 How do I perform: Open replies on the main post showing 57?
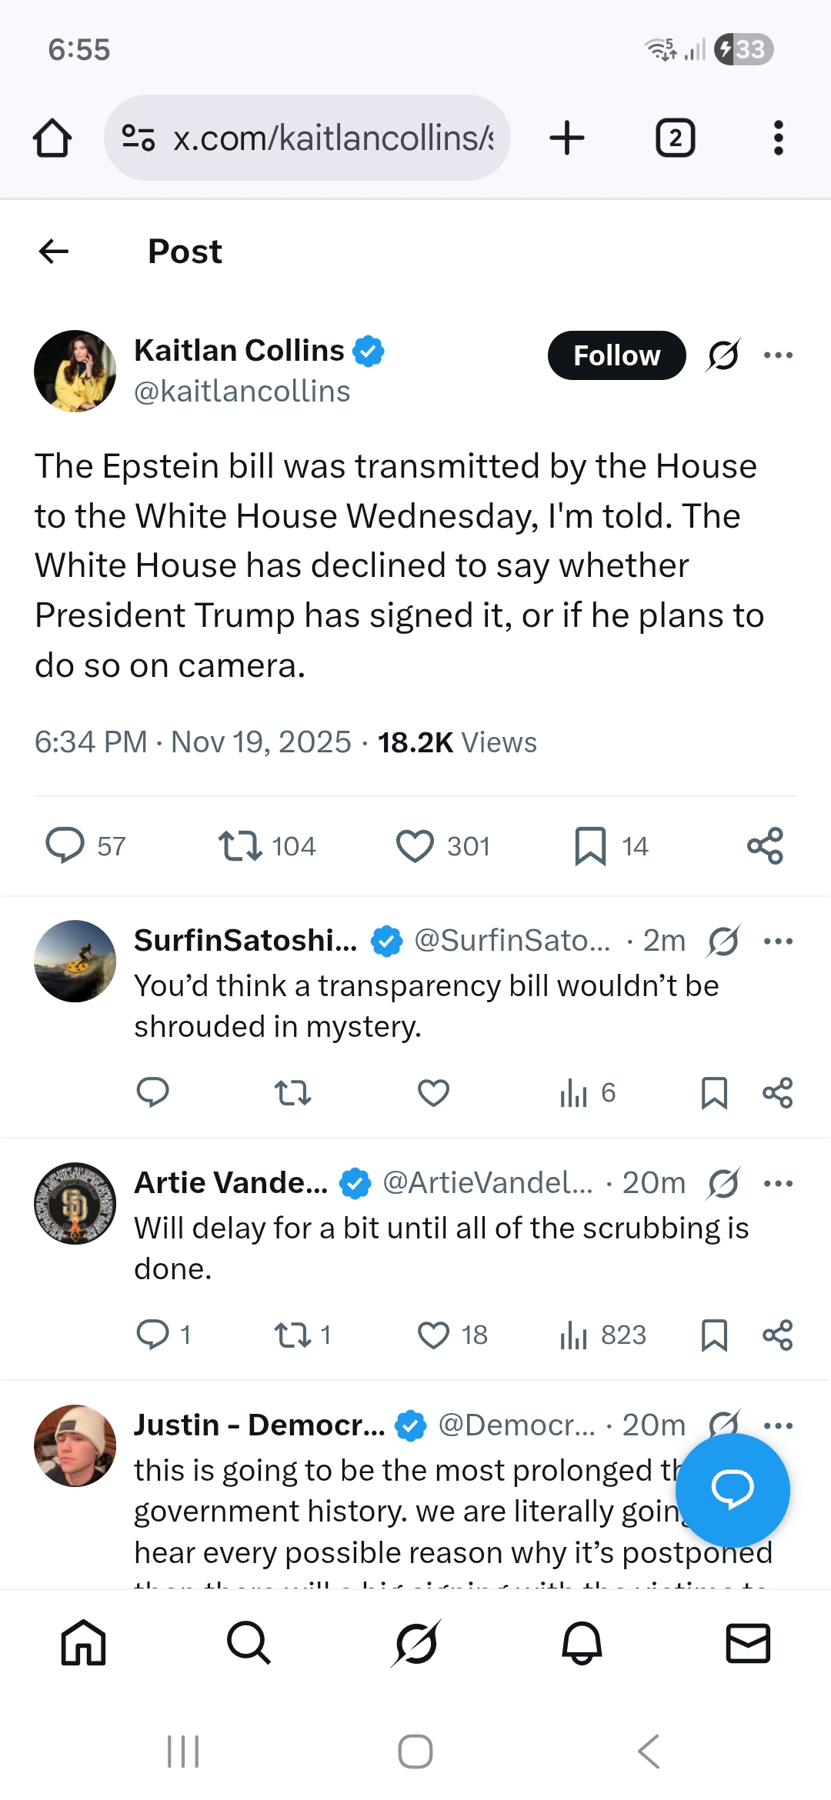65,846
